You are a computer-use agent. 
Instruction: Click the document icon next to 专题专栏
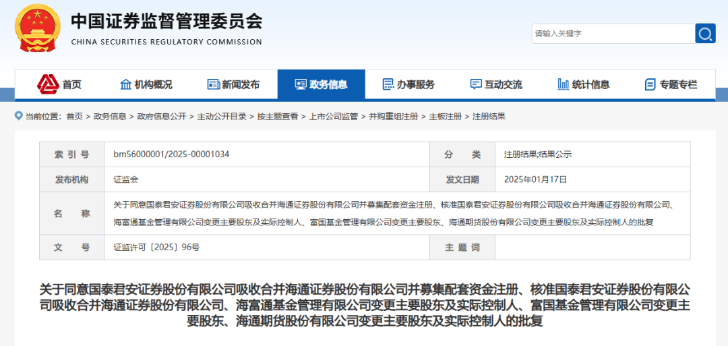coord(650,84)
